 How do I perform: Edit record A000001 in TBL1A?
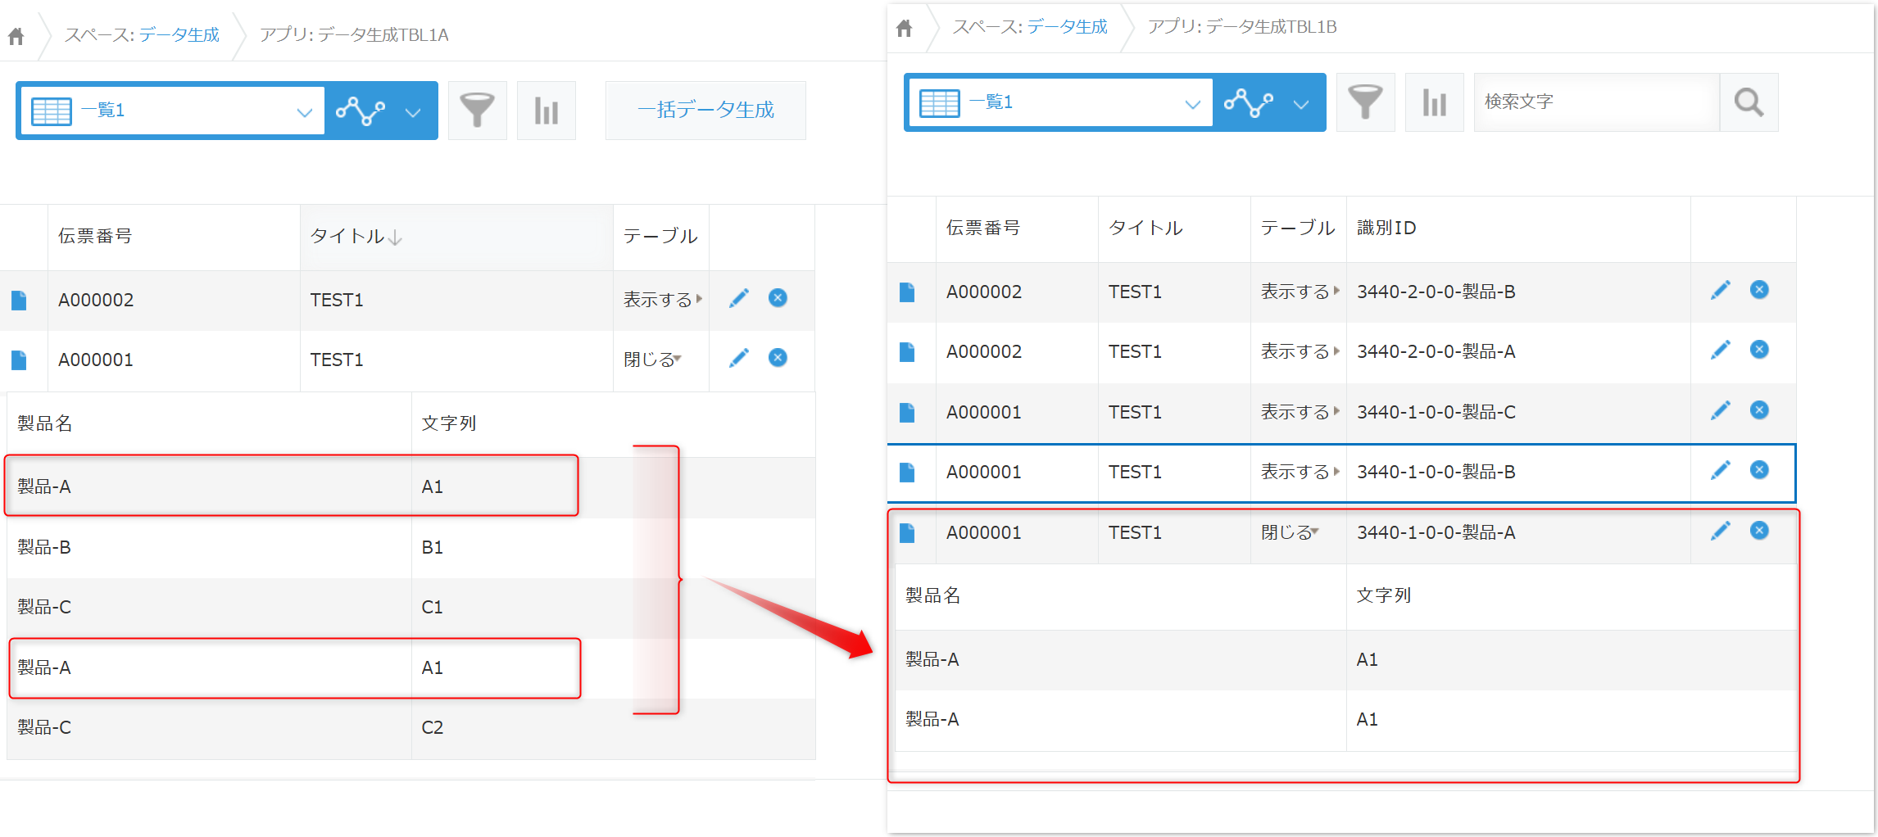[739, 358]
